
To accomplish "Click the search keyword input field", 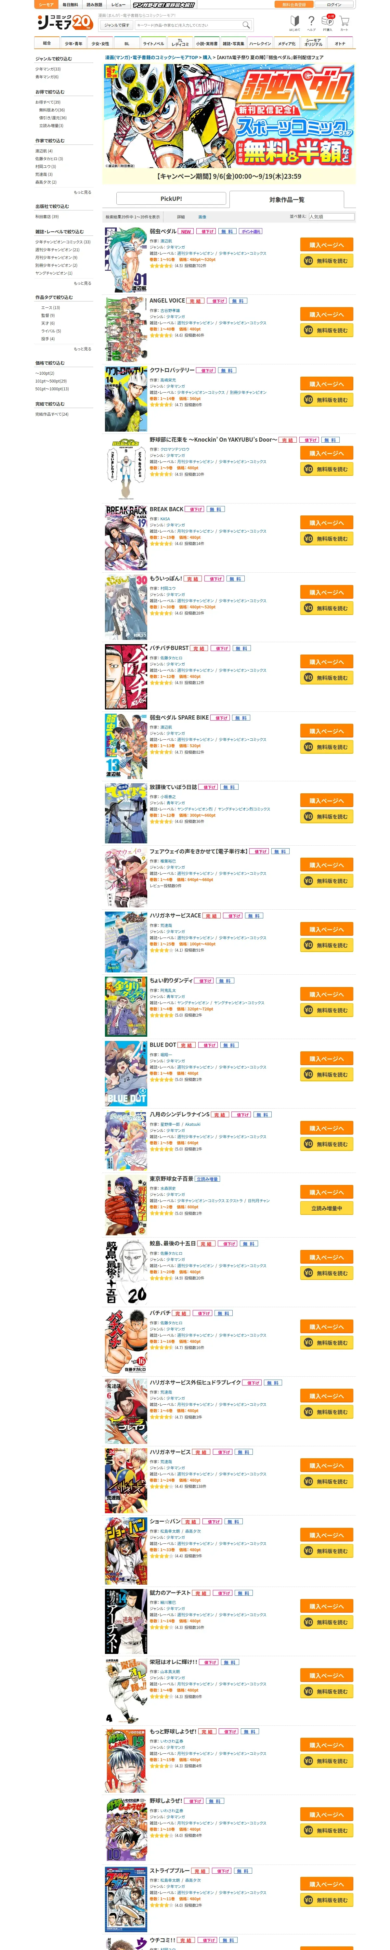I will (188, 25).
